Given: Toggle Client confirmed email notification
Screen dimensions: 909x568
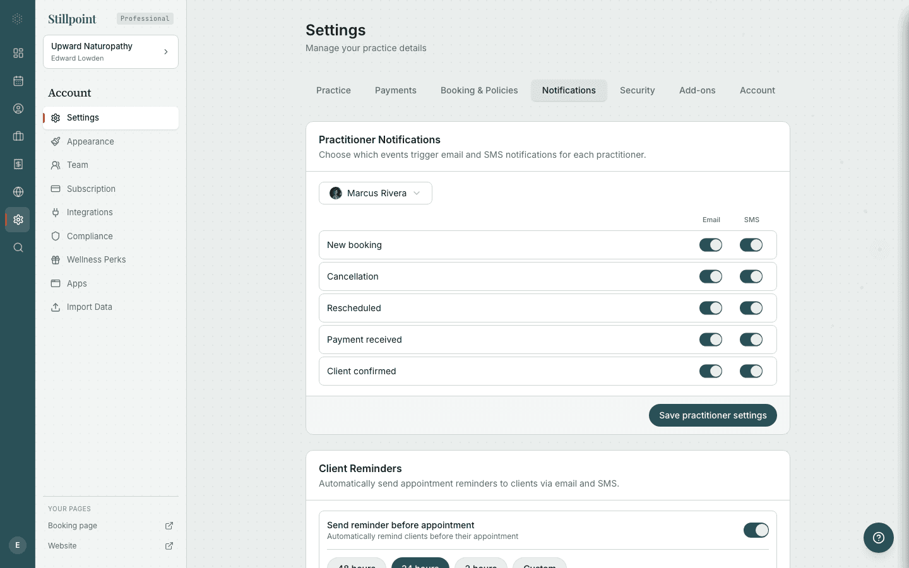Looking at the screenshot, I should (711, 371).
